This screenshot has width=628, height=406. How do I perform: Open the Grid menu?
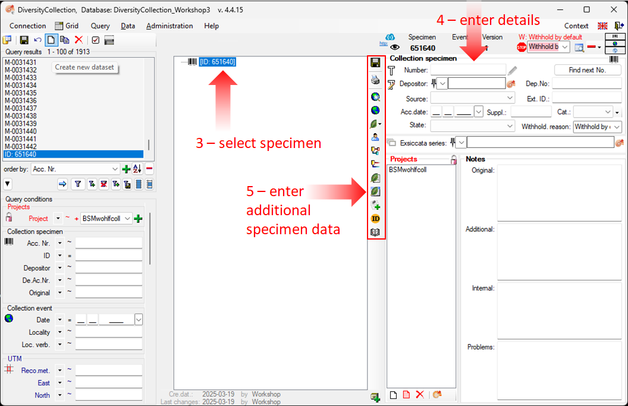click(x=67, y=26)
